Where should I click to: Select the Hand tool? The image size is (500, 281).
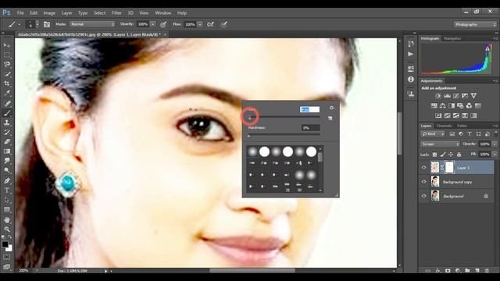(7, 220)
